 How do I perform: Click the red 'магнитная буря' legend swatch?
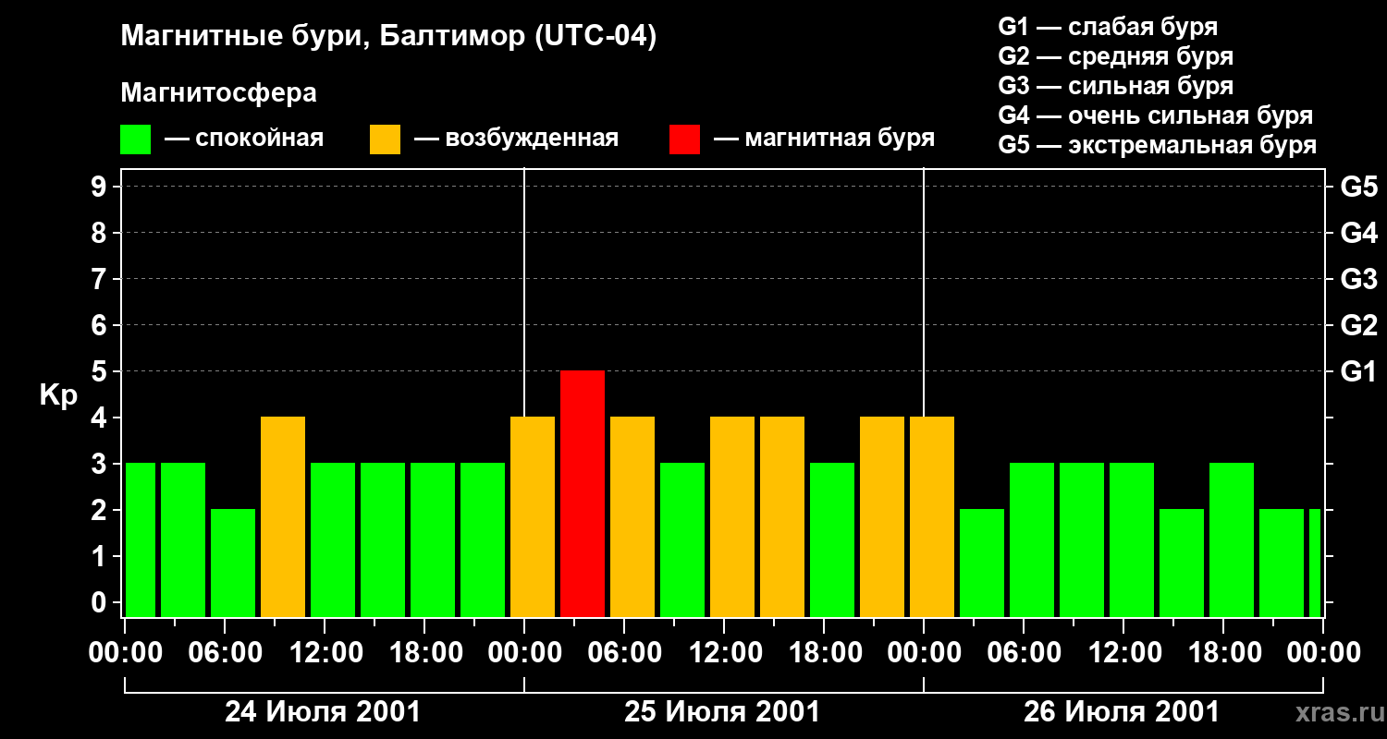(x=684, y=139)
